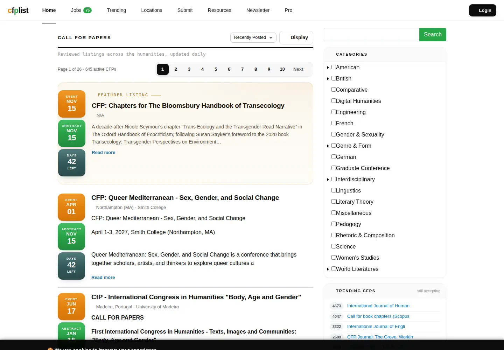Click the Jun 17 event date badge
Image resolution: width=504 pixels, height=350 pixels.
71,307
